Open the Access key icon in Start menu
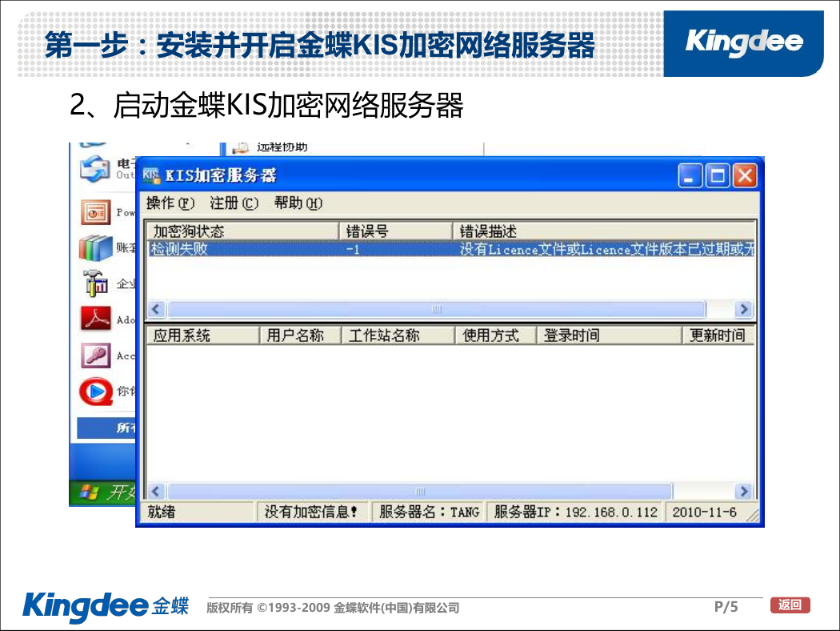 [96, 355]
